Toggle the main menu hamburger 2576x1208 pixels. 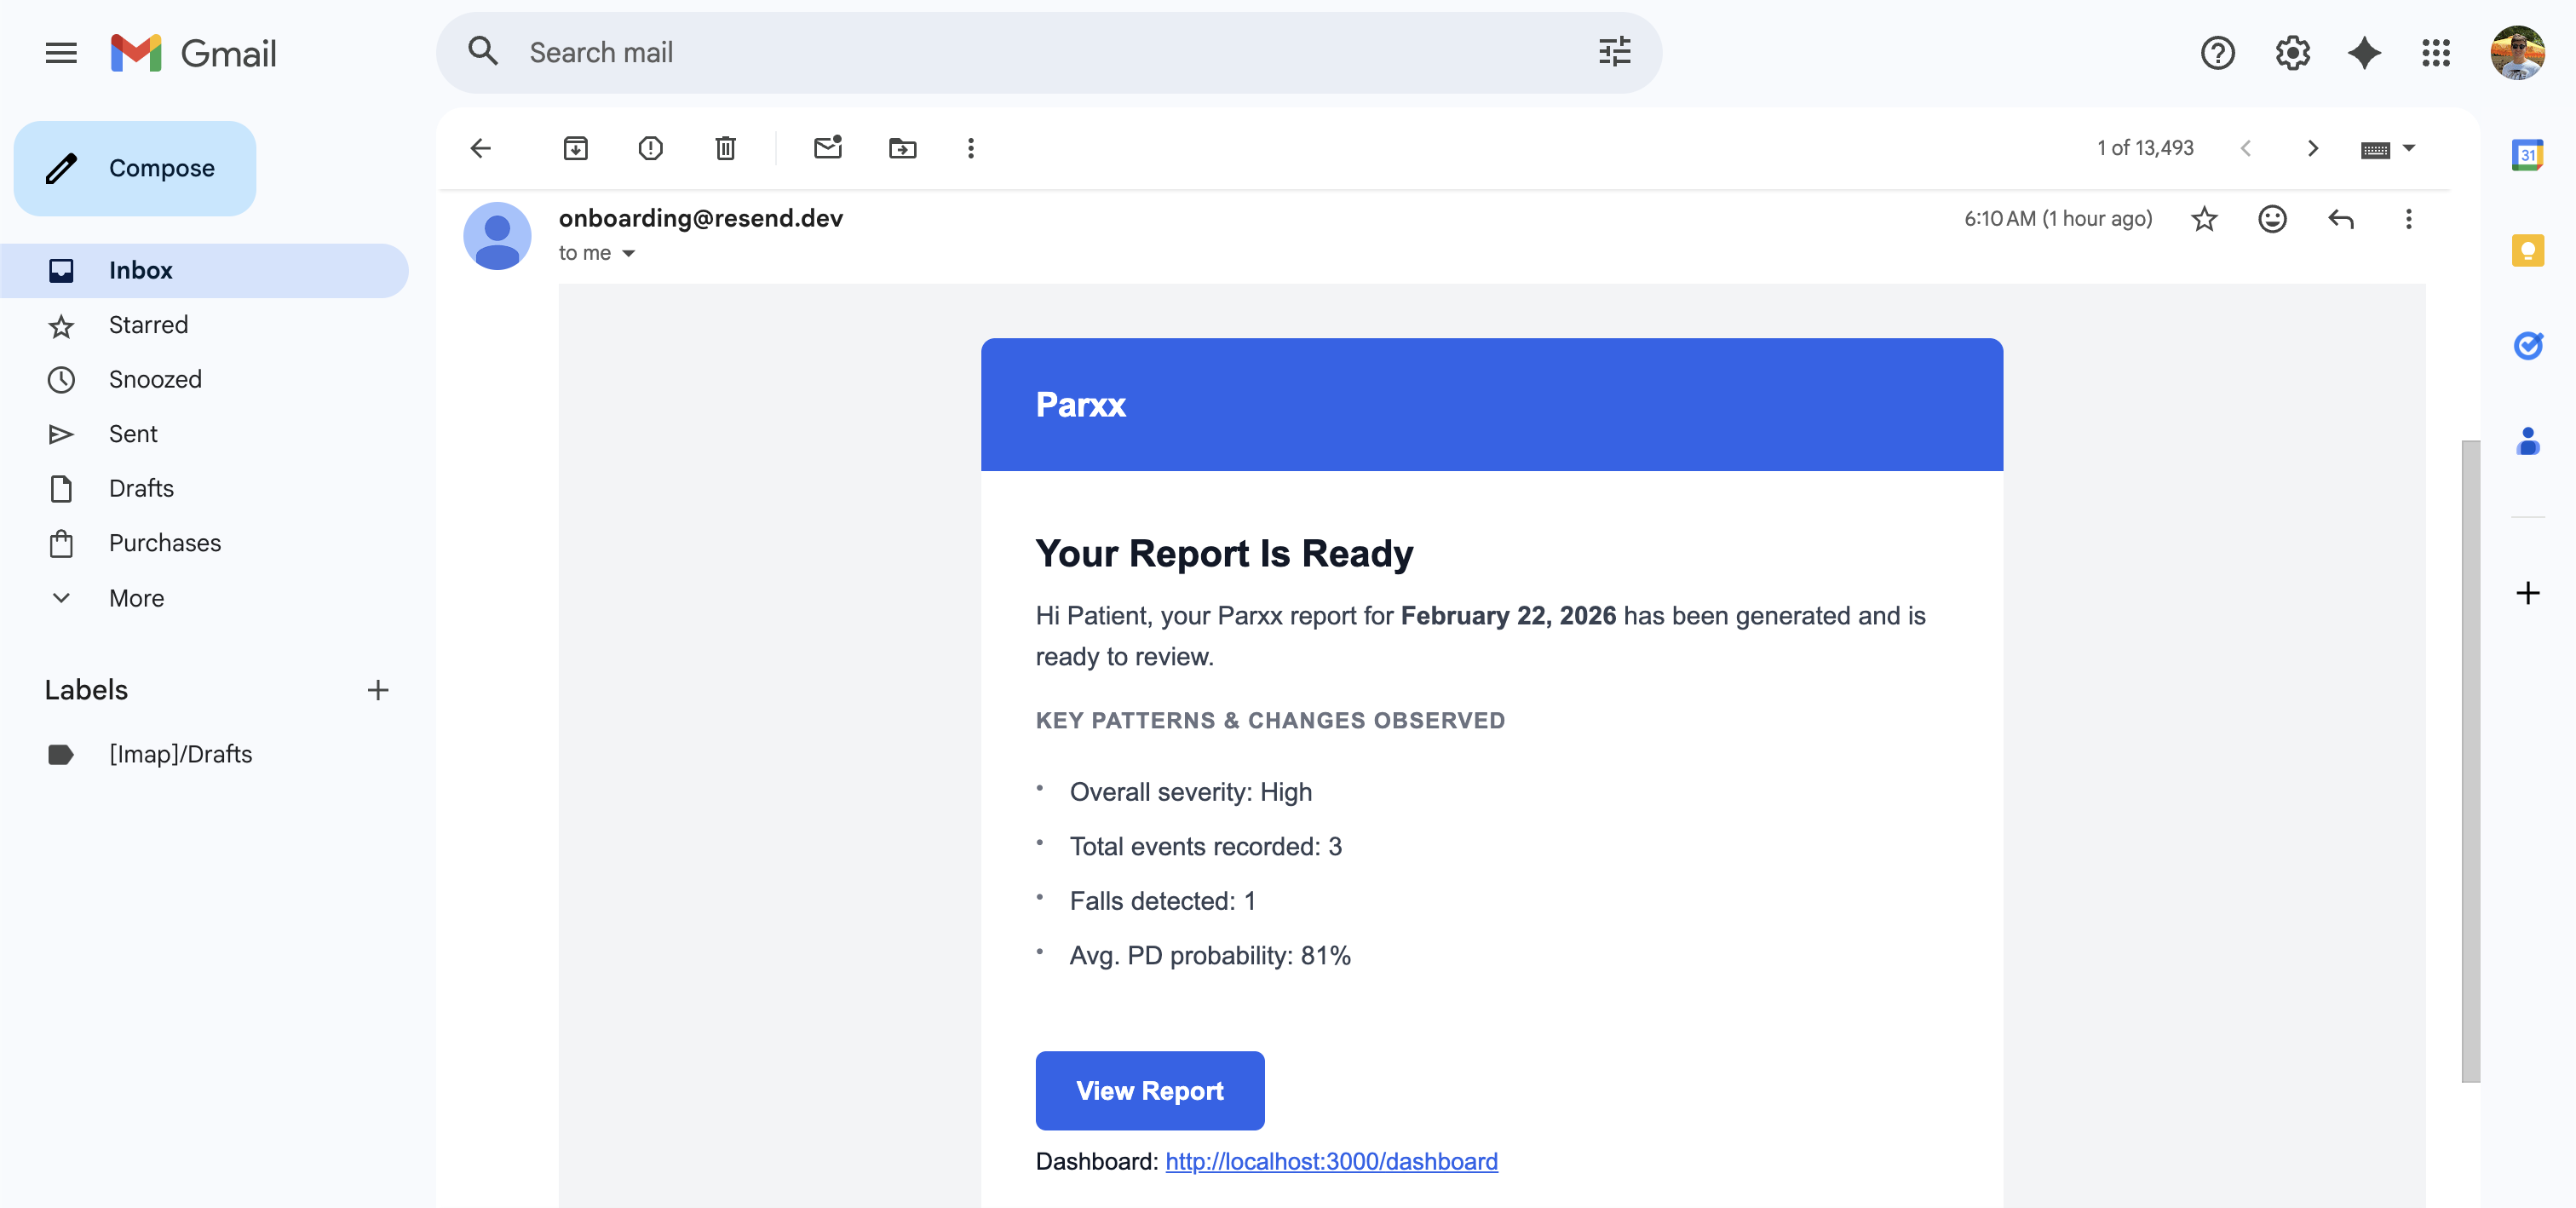click(x=61, y=53)
